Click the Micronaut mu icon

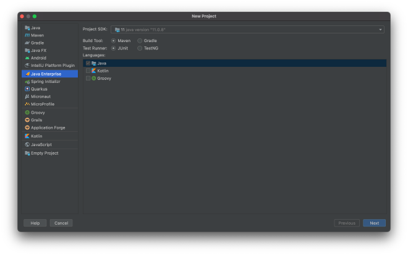[x=27, y=97]
